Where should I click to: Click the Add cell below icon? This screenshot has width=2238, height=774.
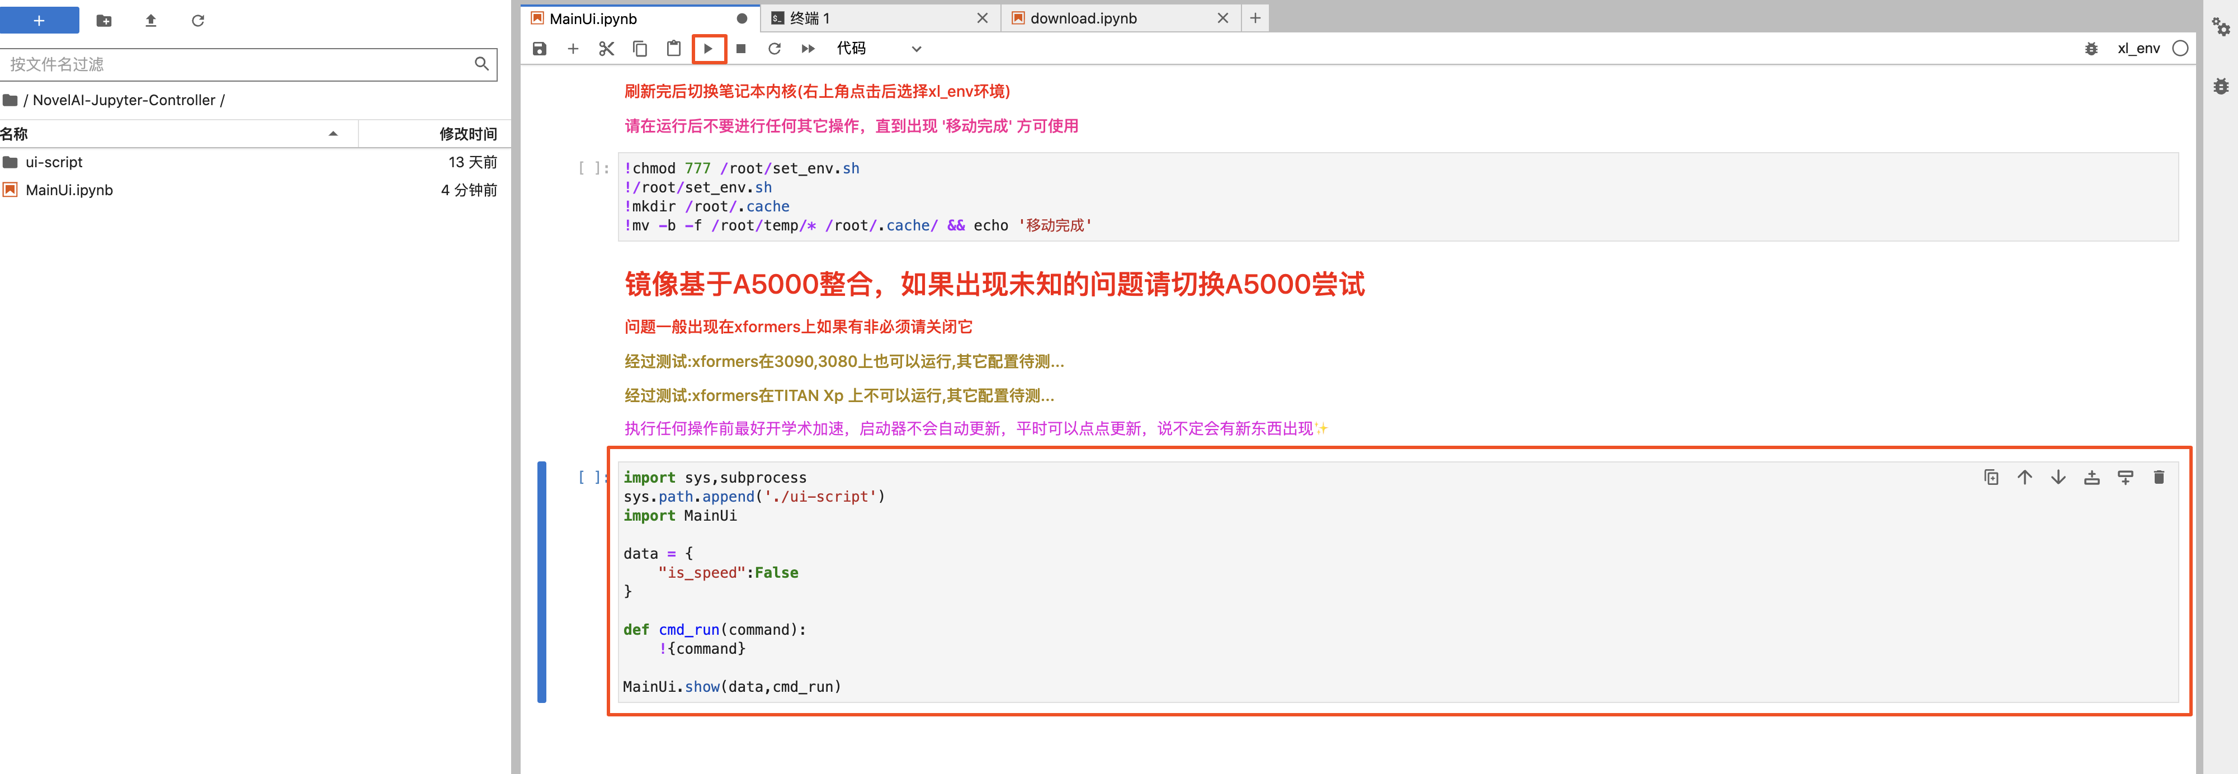coord(2122,477)
